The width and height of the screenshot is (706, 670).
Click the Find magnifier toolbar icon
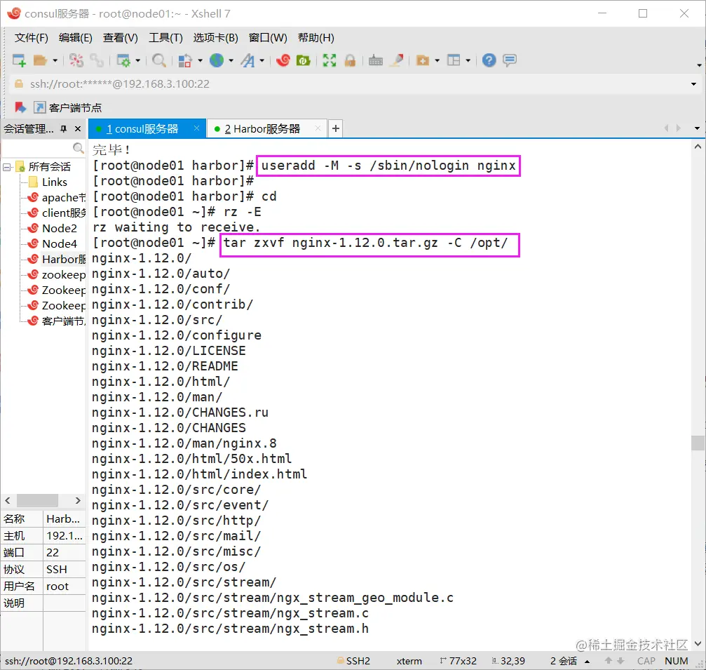point(159,60)
